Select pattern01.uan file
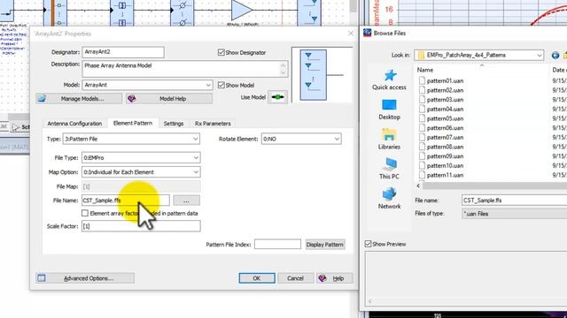Viewport: 567px width, 318px height. (445, 80)
